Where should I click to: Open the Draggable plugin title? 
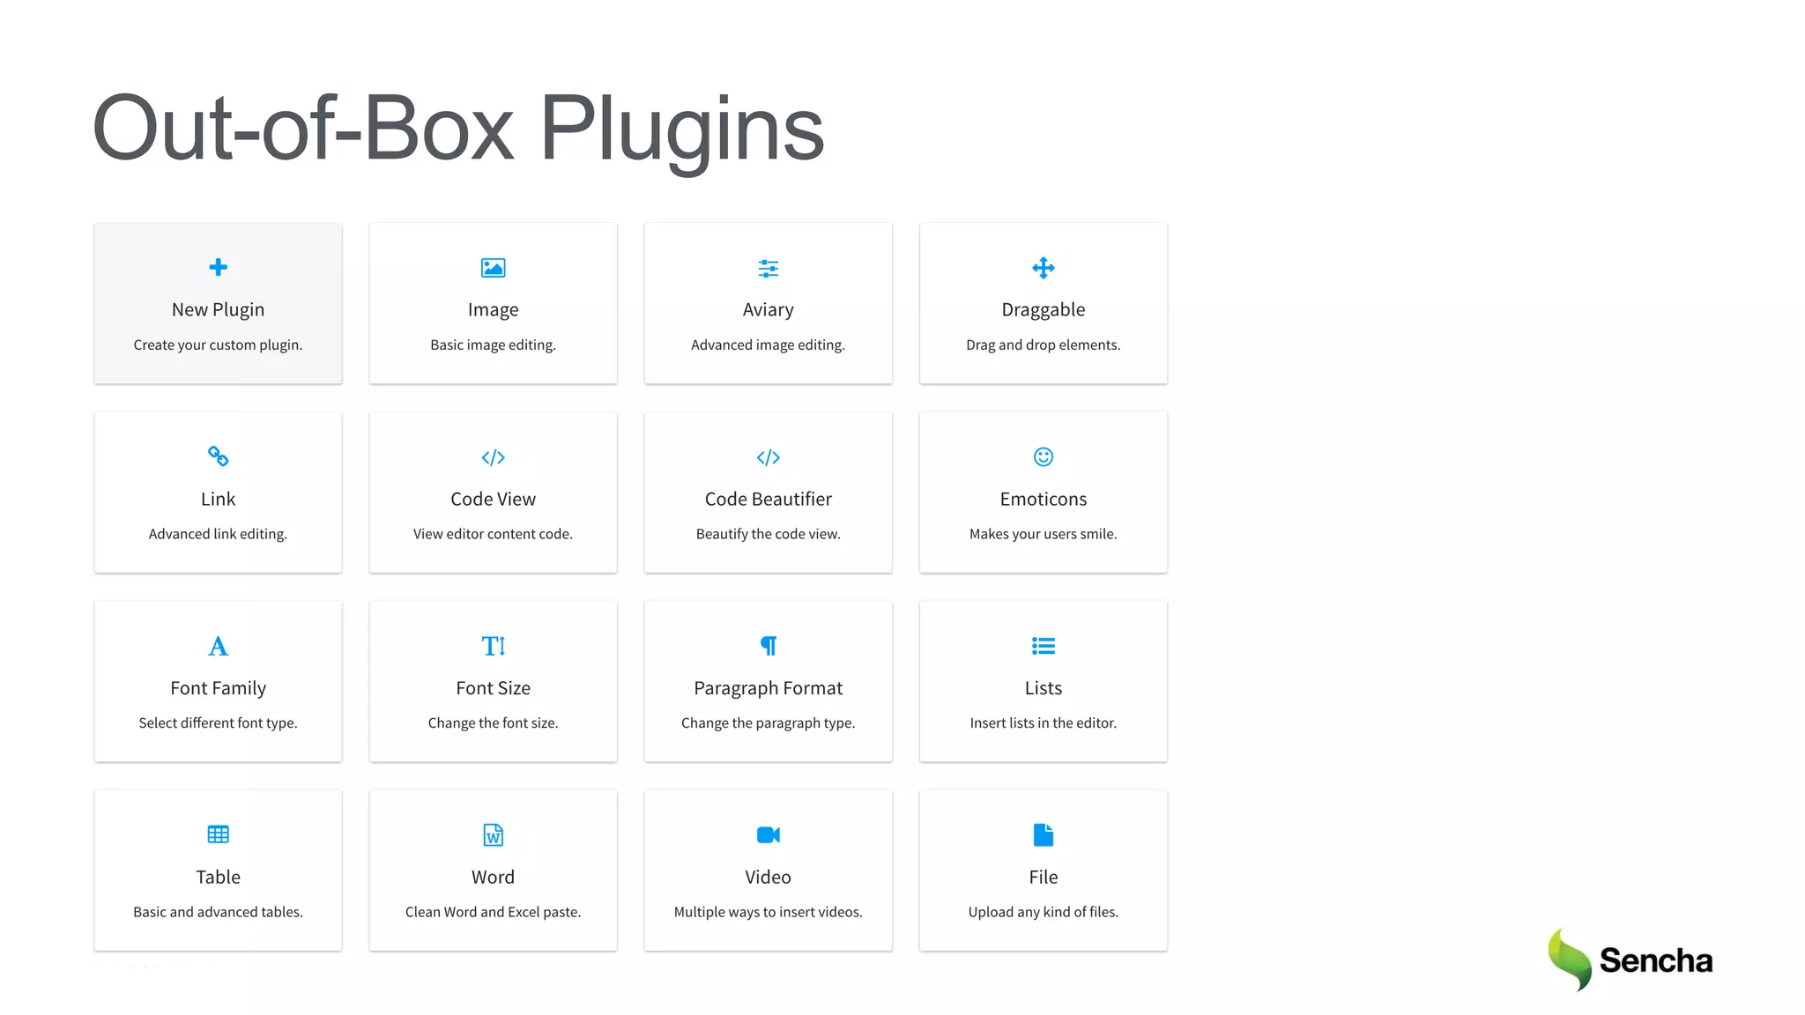pos(1043,310)
